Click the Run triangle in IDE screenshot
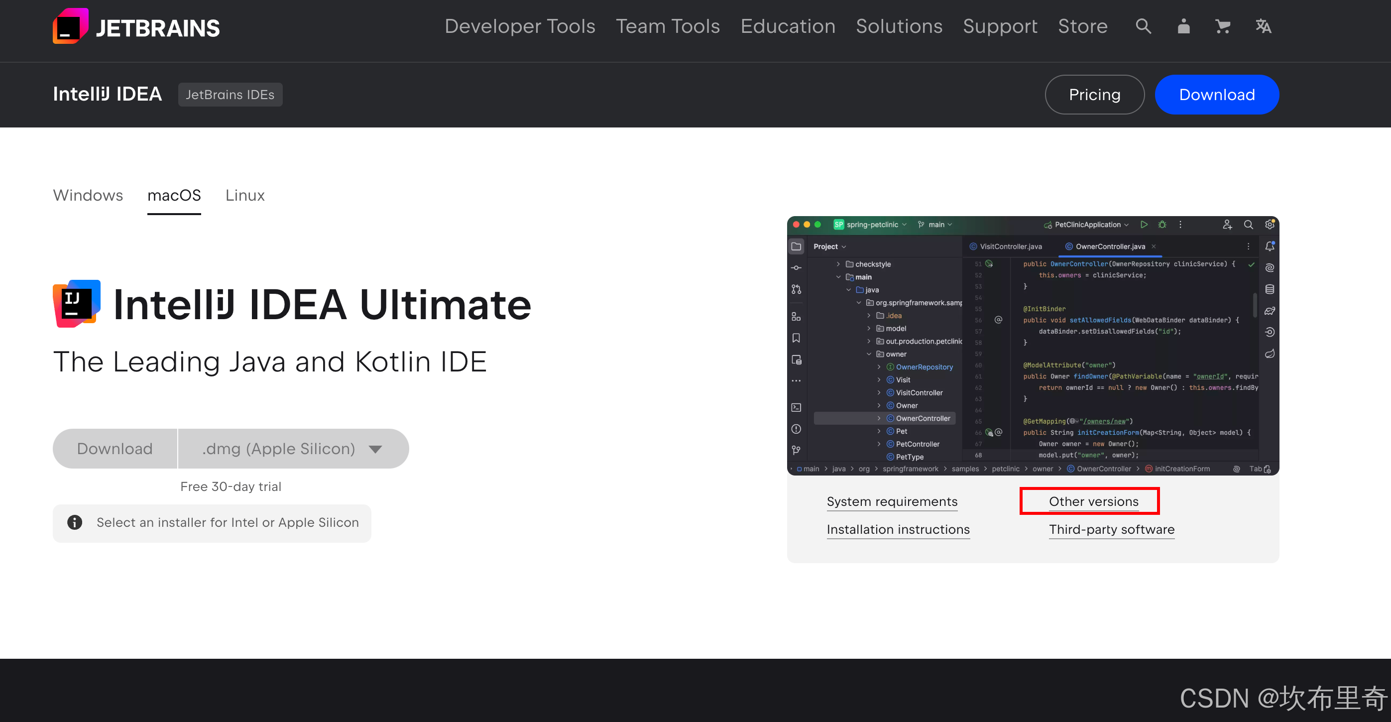 pyautogui.click(x=1144, y=225)
